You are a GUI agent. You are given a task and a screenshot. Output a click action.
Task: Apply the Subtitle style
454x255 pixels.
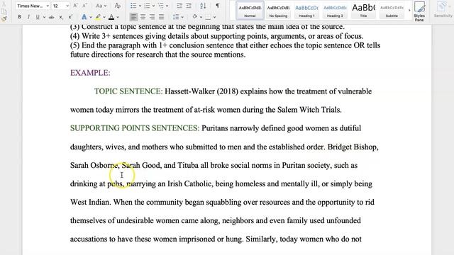(x=392, y=11)
